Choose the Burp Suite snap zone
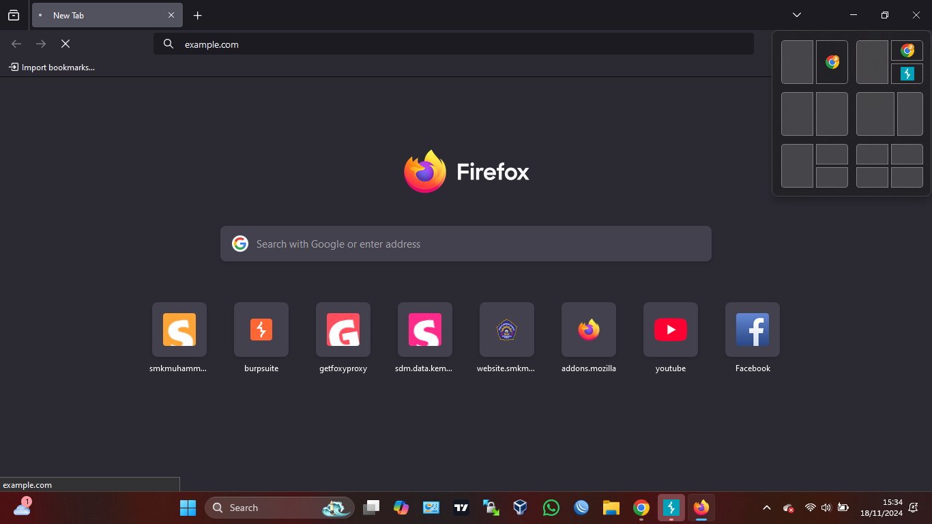This screenshot has height=524, width=932. coord(907,74)
